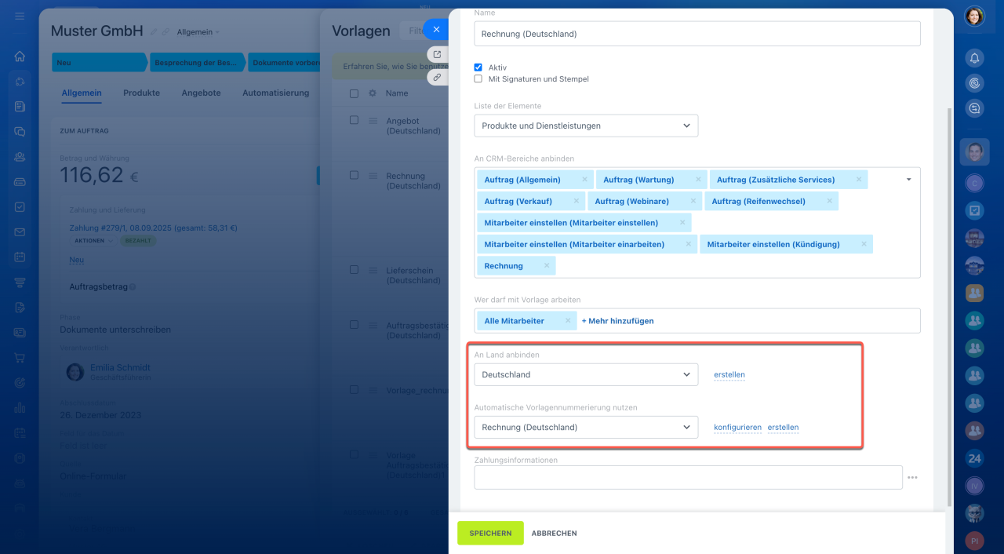Copy link icon beside the Vorlagen panel
This screenshot has width=1004, height=554.
click(437, 77)
